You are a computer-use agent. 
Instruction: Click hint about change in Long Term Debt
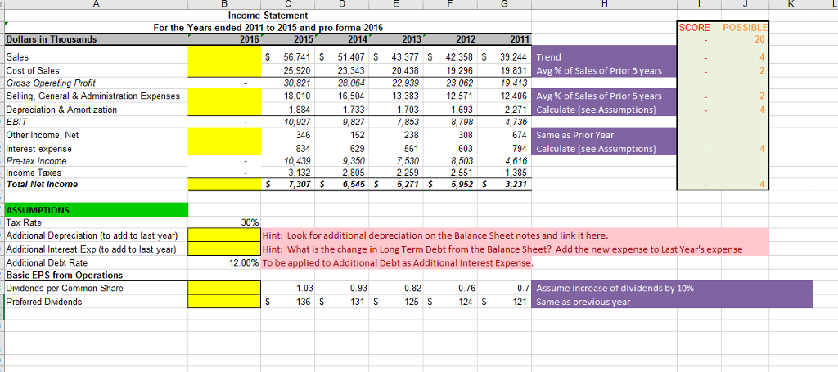502,249
